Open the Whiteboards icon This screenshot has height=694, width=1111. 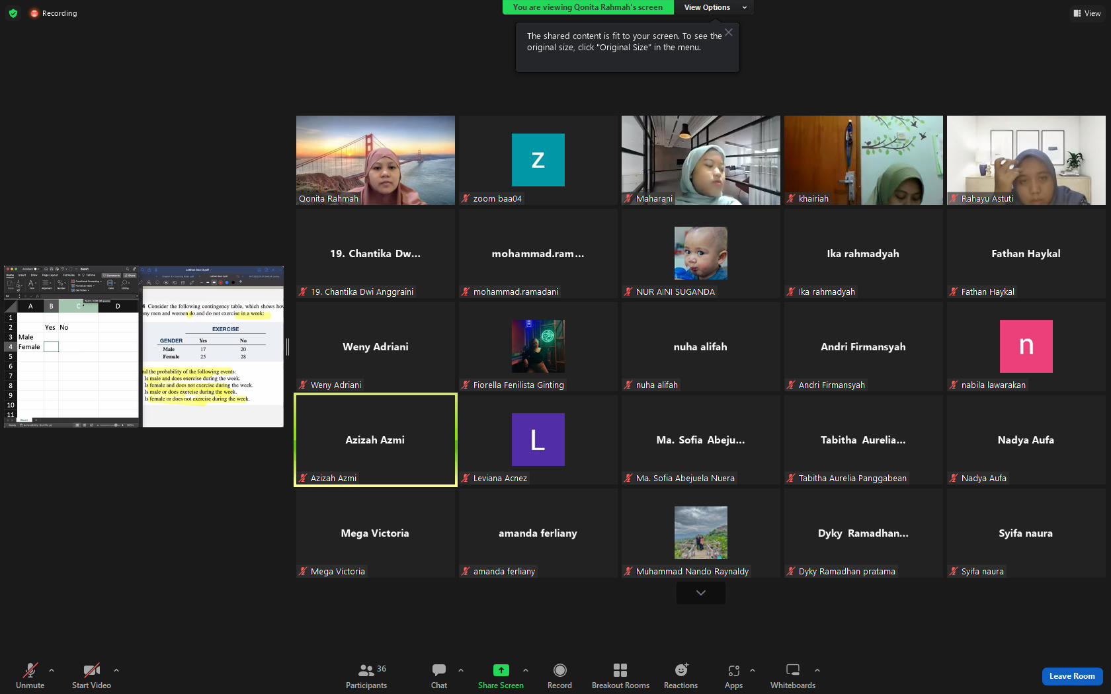coord(793,670)
